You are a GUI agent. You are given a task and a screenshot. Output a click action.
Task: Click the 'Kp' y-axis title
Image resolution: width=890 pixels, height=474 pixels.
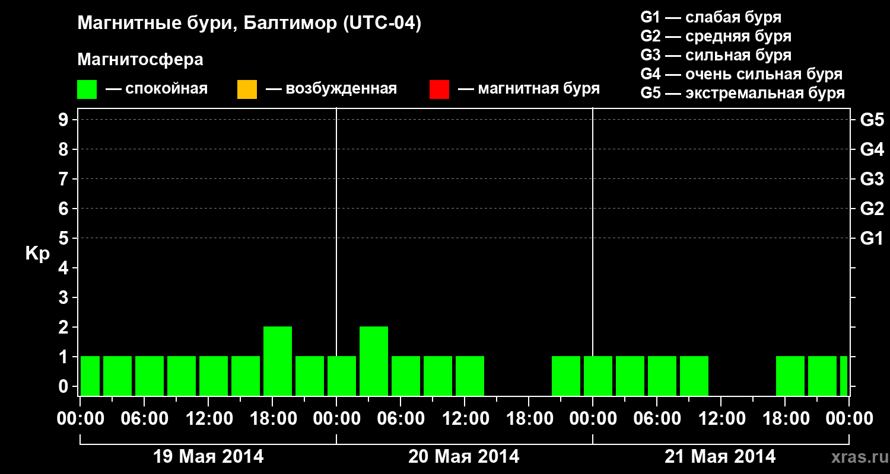(x=37, y=254)
